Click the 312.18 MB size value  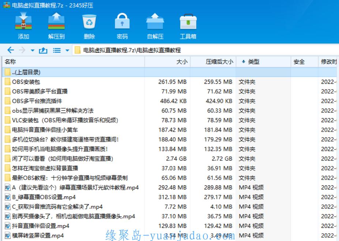pos(172,197)
